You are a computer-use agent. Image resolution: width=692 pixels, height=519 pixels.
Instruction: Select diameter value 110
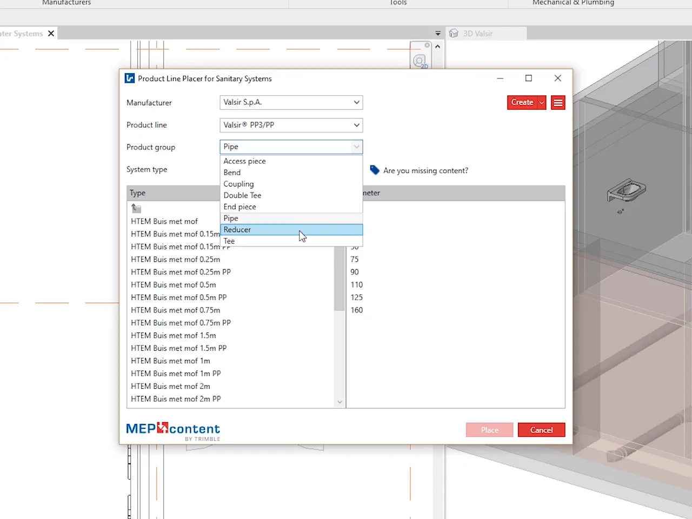[x=357, y=285]
